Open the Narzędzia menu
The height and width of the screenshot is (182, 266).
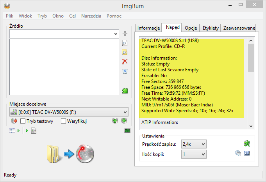click(x=91, y=16)
